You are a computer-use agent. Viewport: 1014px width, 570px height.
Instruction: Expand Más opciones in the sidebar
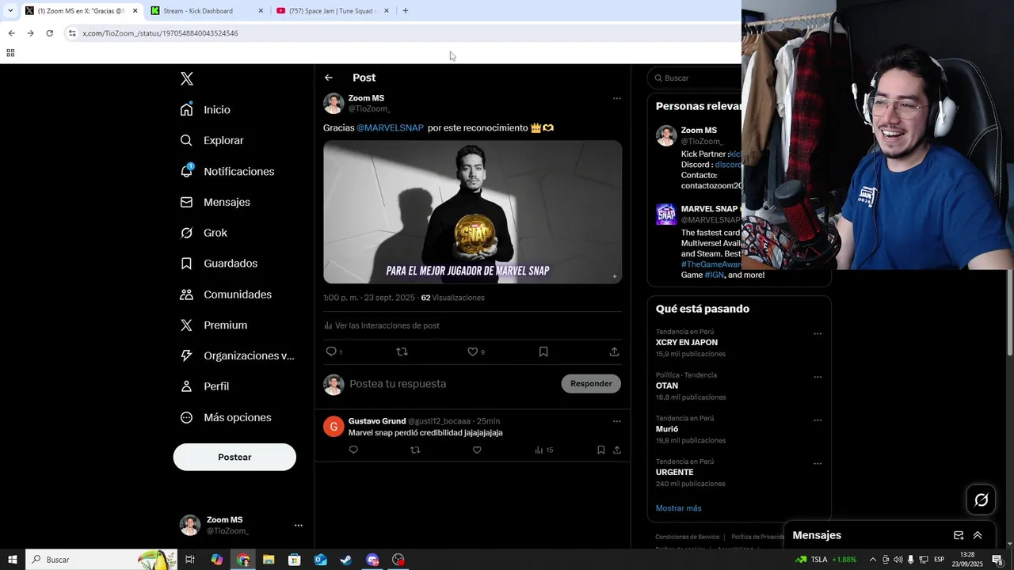click(226, 417)
